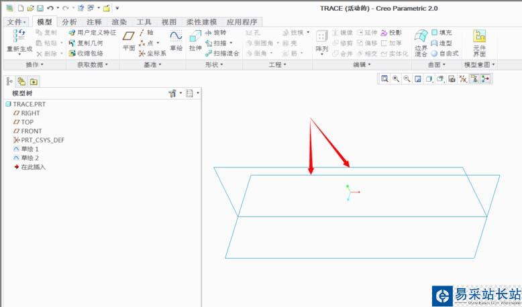Open model tree settings dropdown
This screenshot has height=307, width=522.
point(175,93)
